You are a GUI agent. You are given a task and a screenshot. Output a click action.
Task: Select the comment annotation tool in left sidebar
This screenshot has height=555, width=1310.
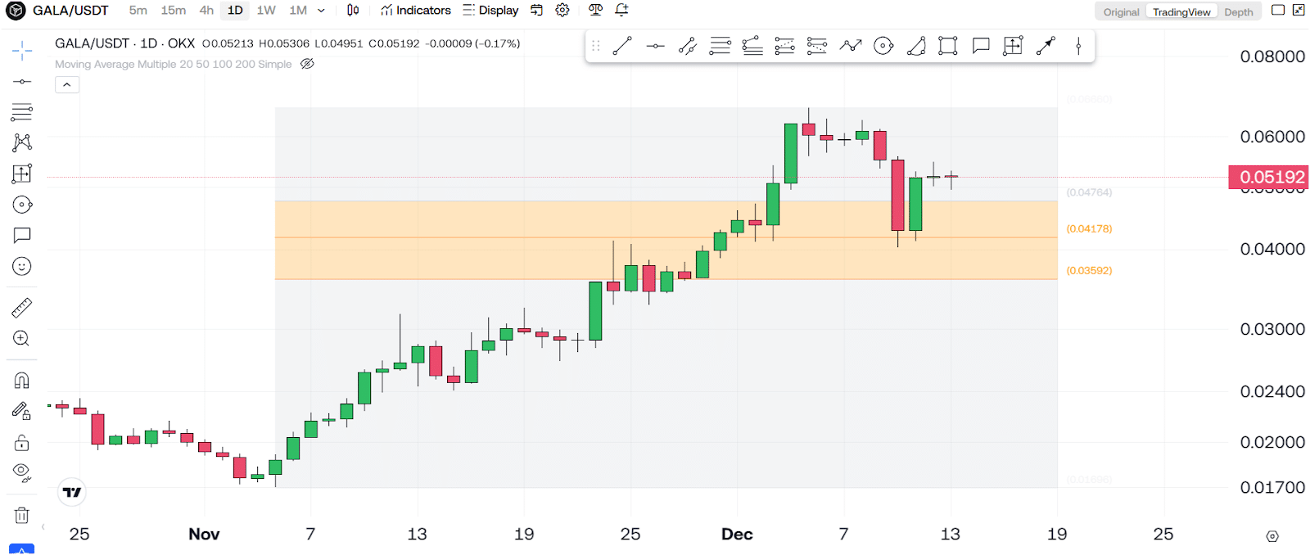click(x=22, y=236)
